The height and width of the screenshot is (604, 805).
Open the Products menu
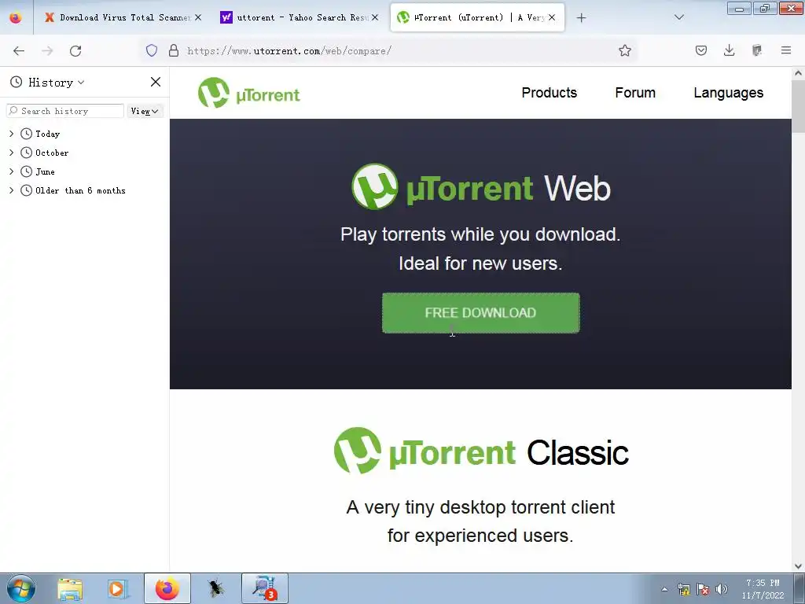pos(549,93)
